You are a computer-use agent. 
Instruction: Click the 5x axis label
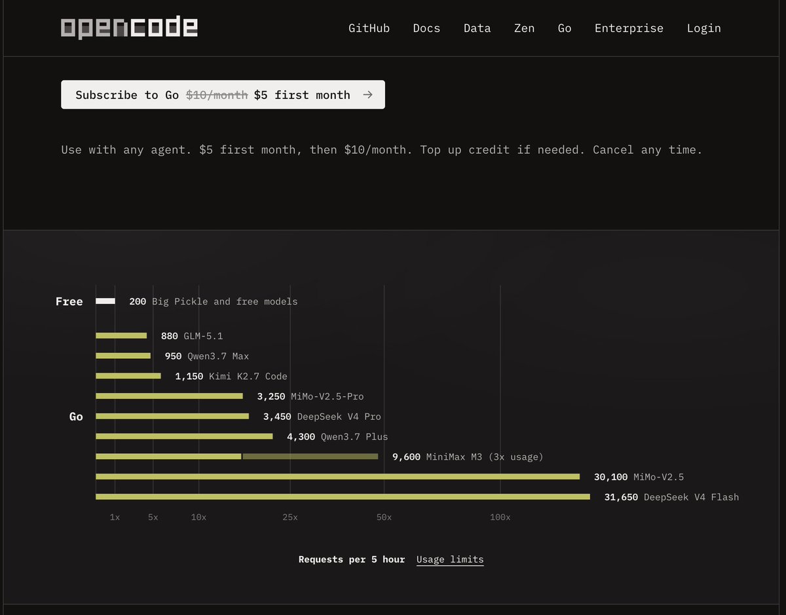tap(153, 517)
